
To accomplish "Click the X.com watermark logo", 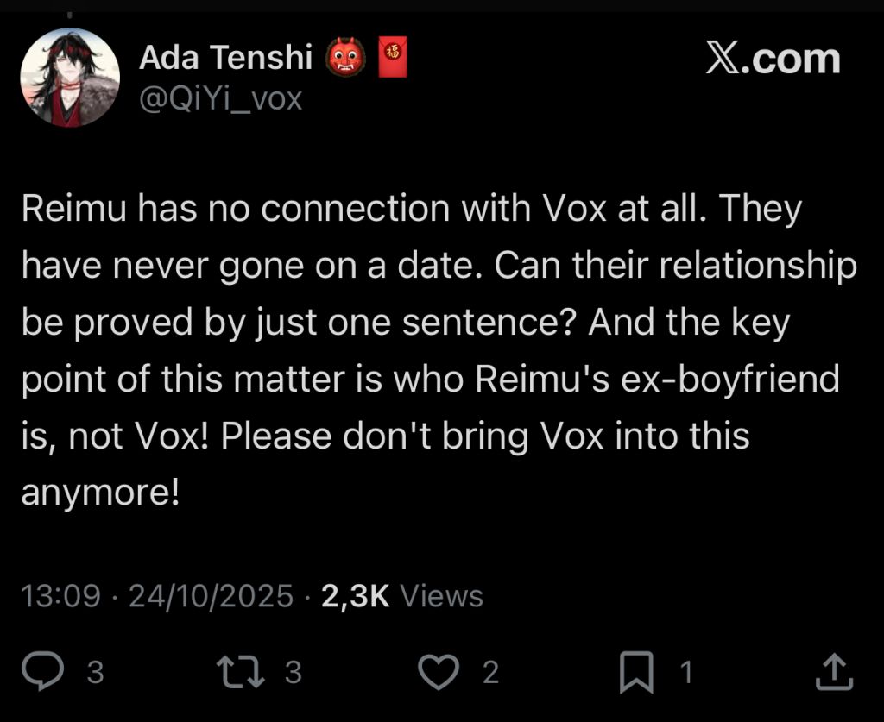I will (773, 60).
